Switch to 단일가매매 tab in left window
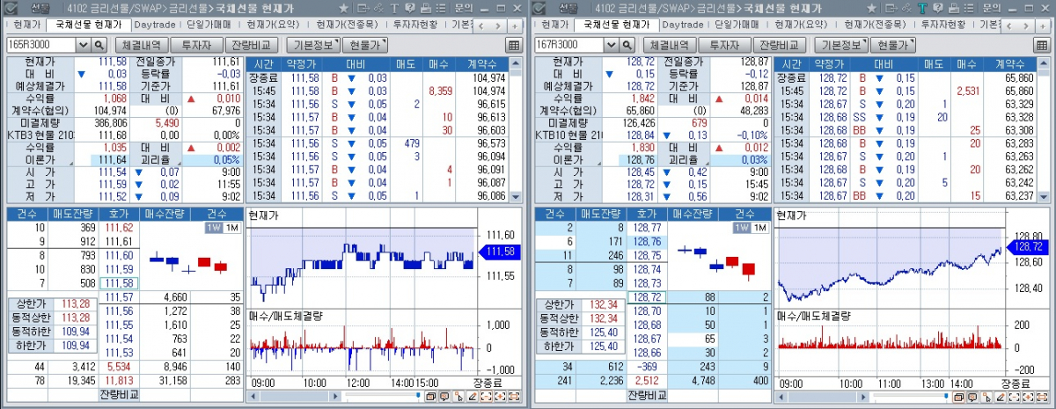 pos(210,26)
